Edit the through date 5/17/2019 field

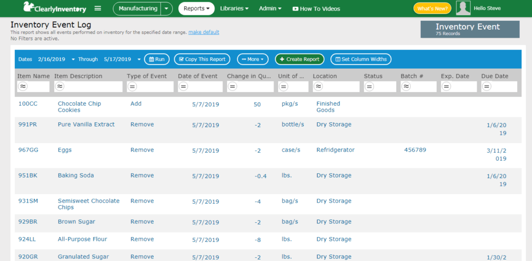[118, 60]
